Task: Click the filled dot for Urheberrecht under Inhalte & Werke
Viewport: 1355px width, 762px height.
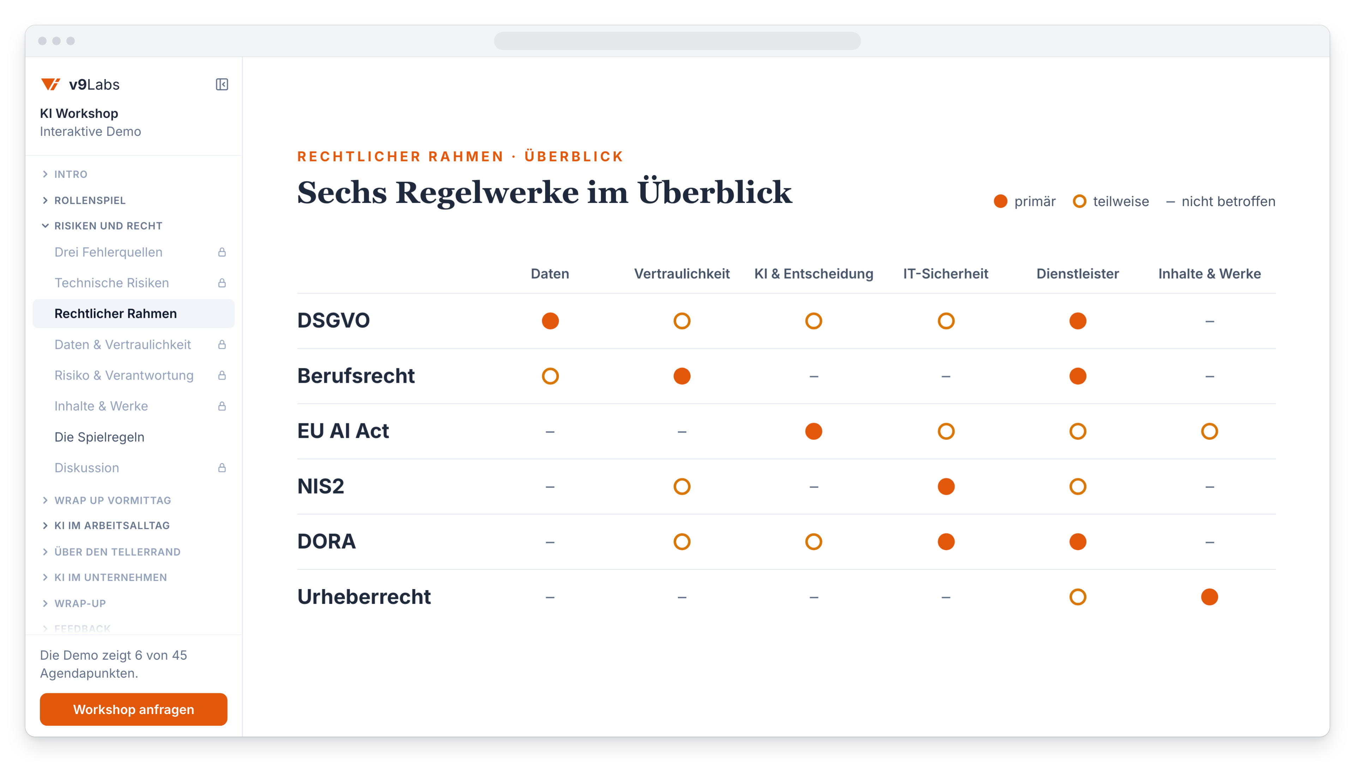Action: click(1209, 597)
